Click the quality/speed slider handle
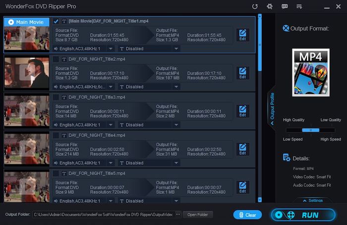 (310, 130)
